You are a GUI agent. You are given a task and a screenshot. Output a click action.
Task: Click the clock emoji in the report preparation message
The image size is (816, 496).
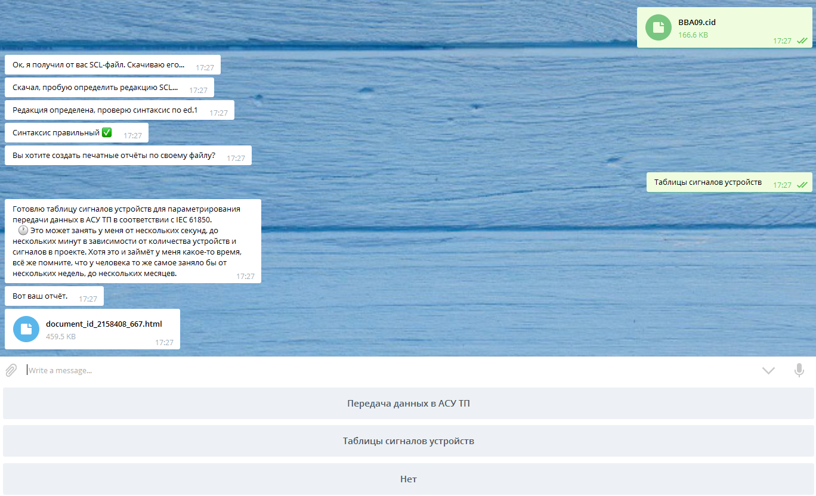[x=23, y=230]
